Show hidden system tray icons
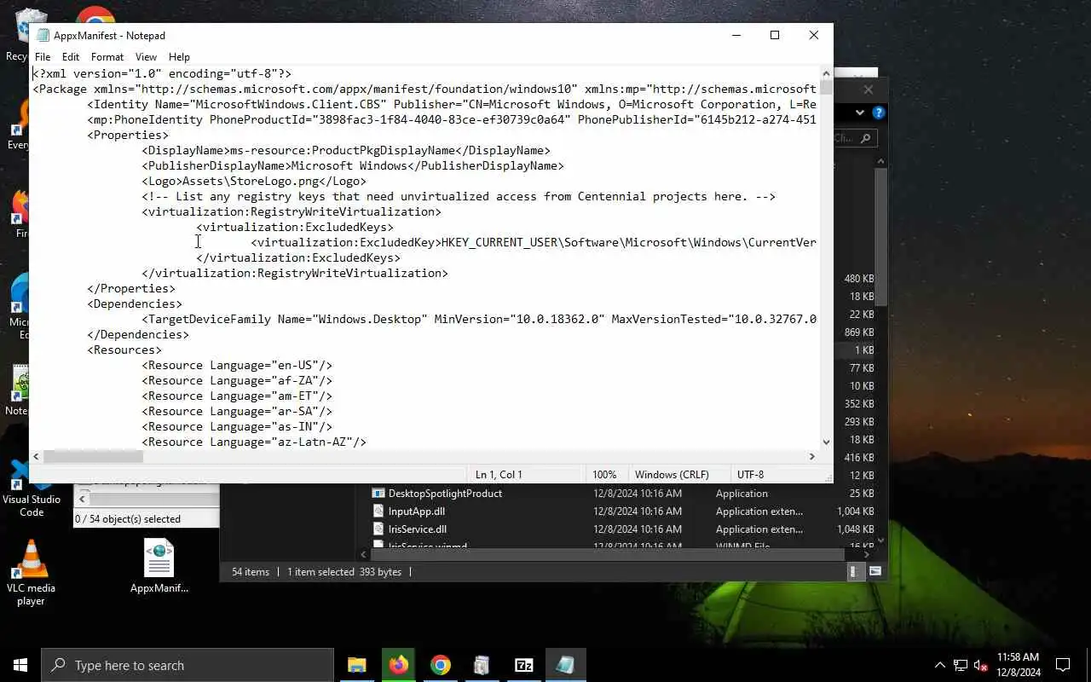The width and height of the screenshot is (1091, 682). click(x=940, y=665)
